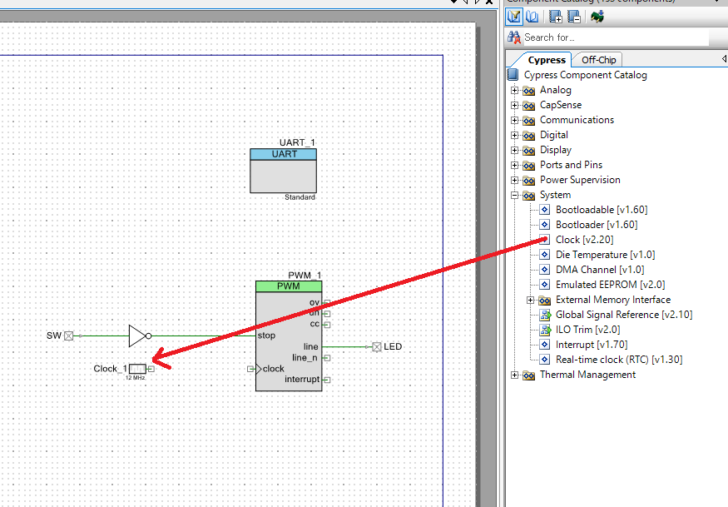Click the ILO Trim component icon
This screenshot has width=728, height=507.
[x=545, y=330]
